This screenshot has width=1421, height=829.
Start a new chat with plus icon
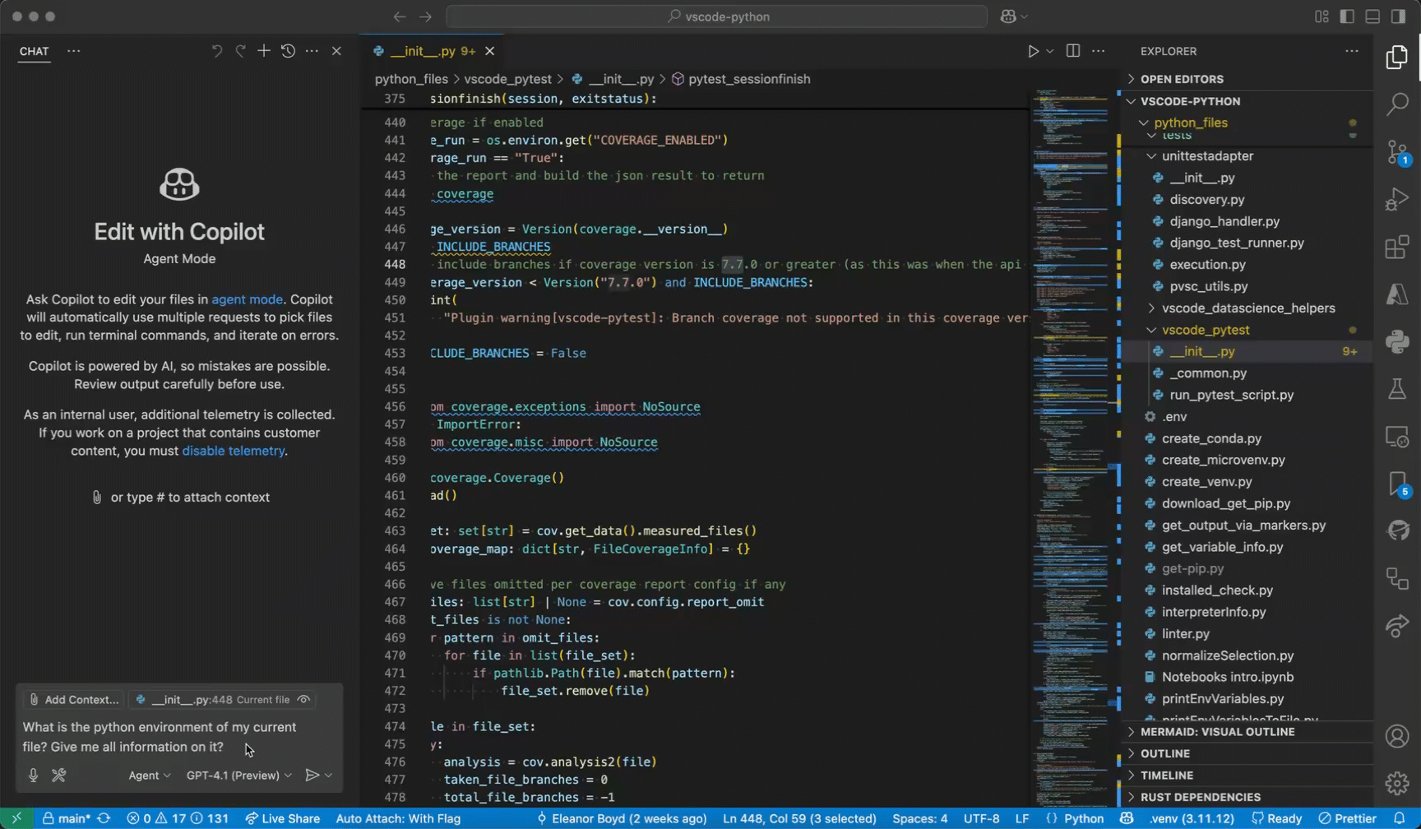tap(263, 51)
